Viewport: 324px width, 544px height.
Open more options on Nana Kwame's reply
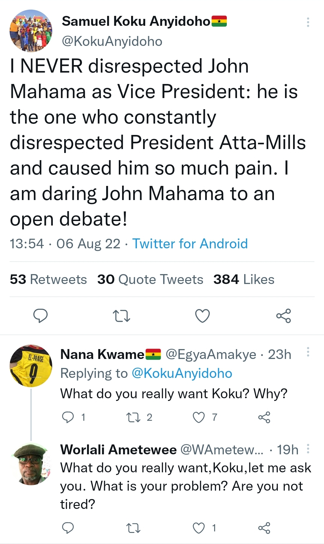(x=308, y=352)
